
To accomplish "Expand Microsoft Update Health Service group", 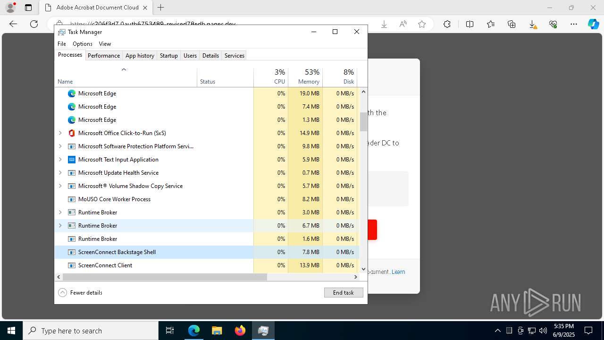I will pyautogui.click(x=60, y=173).
